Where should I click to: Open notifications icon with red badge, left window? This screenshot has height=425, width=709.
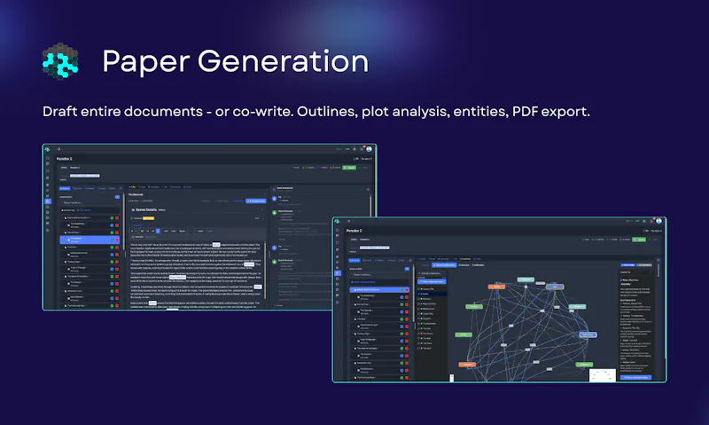coord(362,148)
